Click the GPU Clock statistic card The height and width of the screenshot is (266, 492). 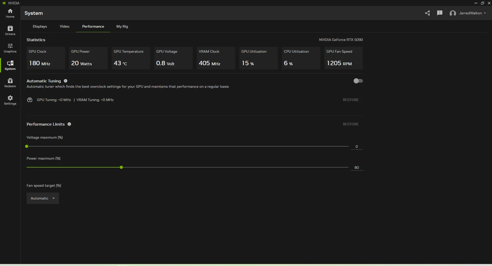46,58
